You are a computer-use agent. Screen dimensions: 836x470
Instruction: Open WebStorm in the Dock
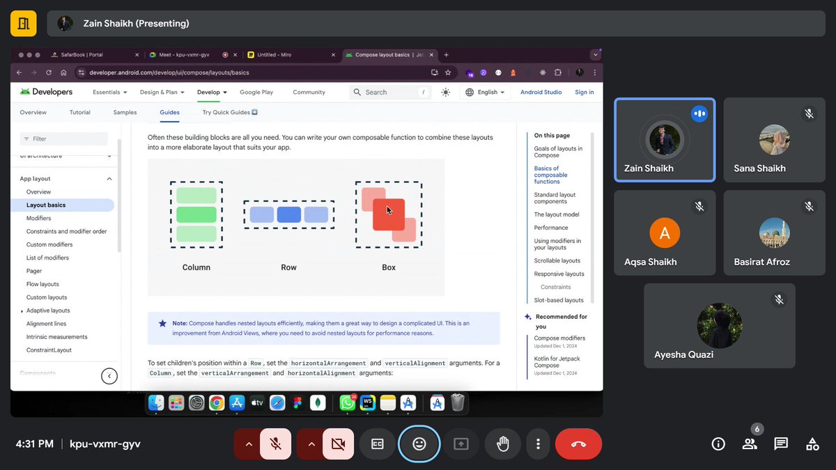click(x=368, y=402)
